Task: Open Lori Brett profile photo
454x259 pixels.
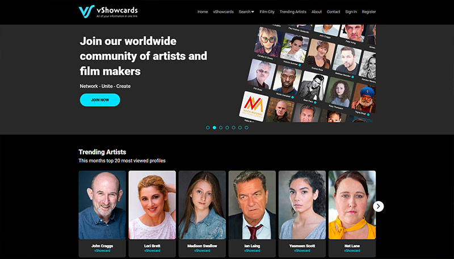Action: [152, 205]
